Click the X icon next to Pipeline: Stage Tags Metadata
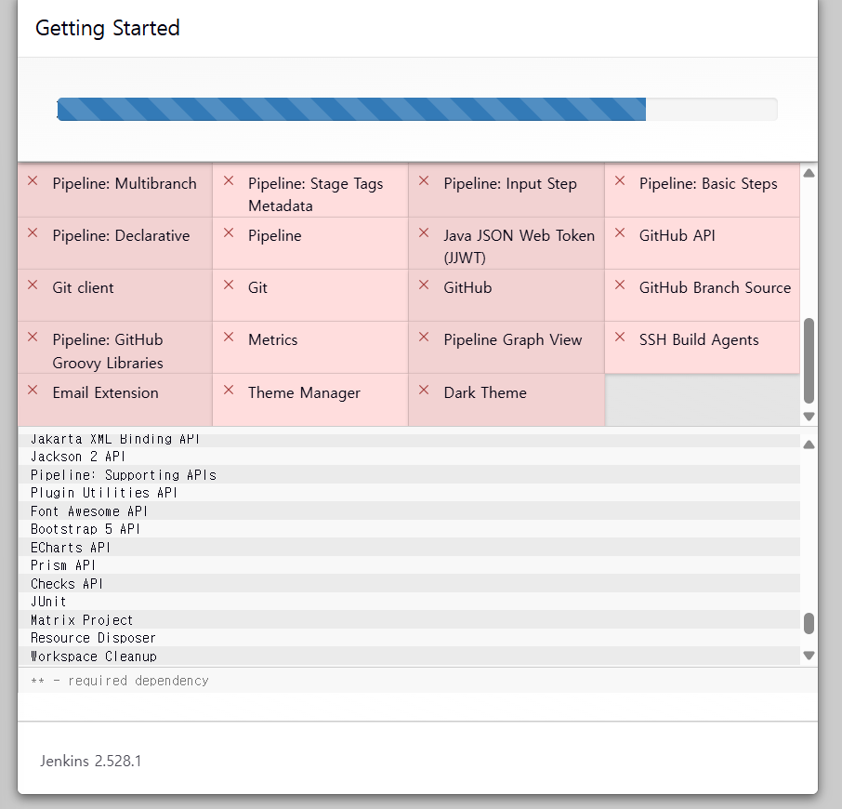Image resolution: width=842 pixels, height=809 pixels. coord(229,181)
